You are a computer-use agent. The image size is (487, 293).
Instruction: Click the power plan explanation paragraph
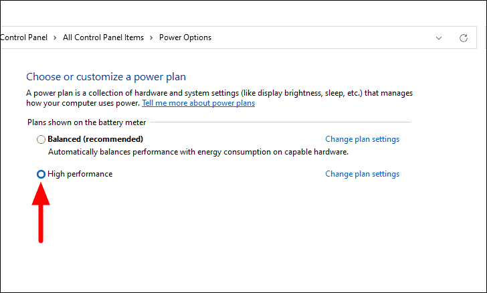(219, 98)
